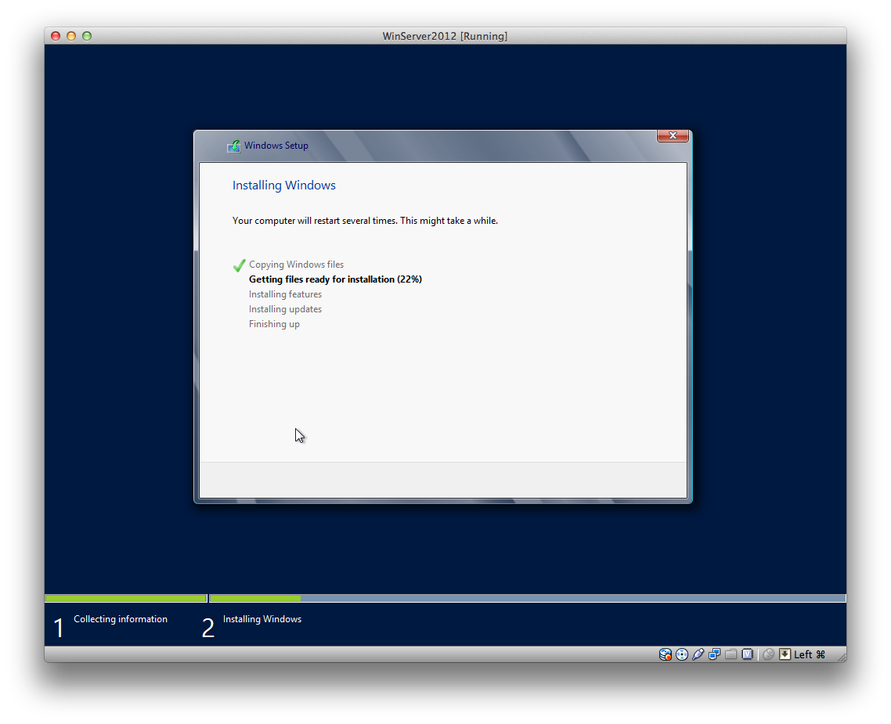891x724 pixels.
Task: Click the Left ⌘ host key label
Action: pyautogui.click(x=809, y=654)
